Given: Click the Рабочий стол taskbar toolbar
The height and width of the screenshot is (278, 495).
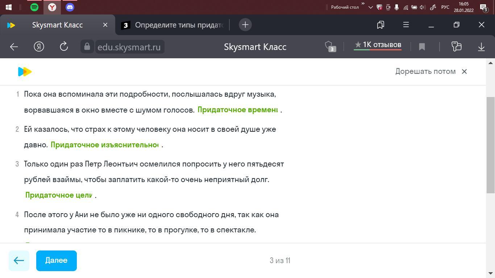Looking at the screenshot, I should pos(345,7).
